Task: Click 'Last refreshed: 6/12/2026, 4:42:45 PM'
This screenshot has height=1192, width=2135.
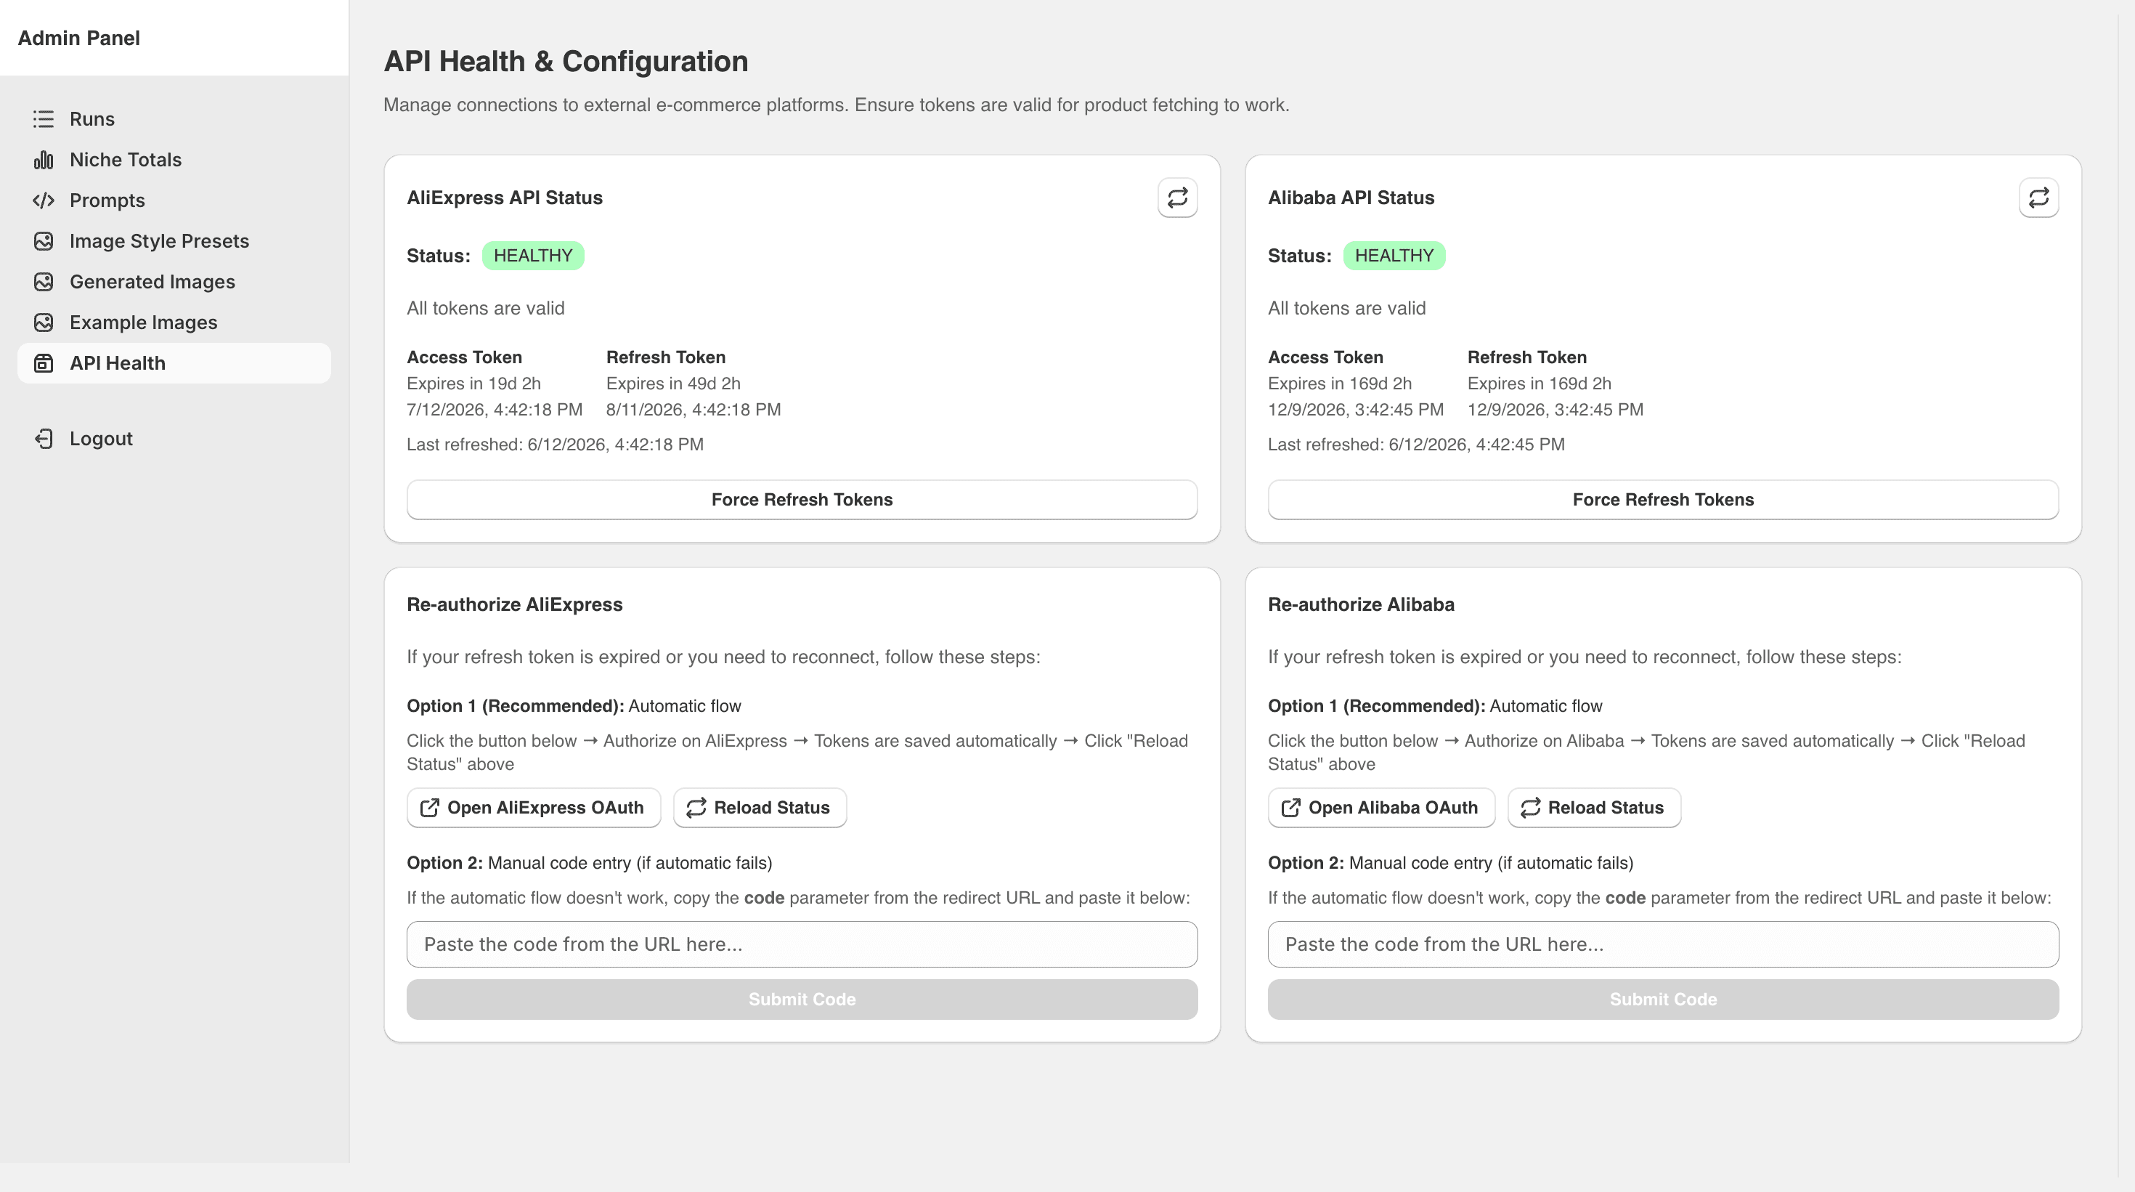Action: click(x=1416, y=445)
